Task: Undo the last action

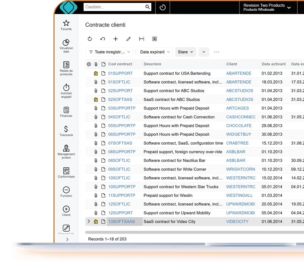Action: [x=102, y=39]
